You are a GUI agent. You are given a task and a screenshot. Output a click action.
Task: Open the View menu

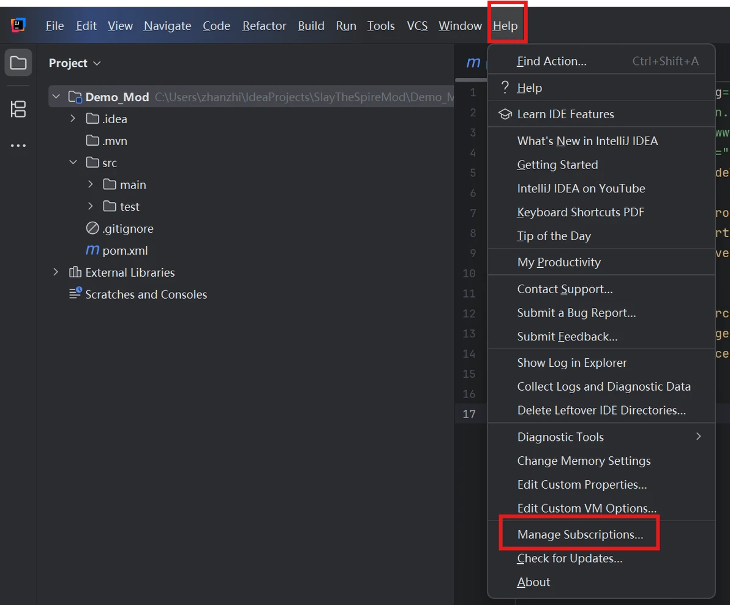(x=120, y=26)
